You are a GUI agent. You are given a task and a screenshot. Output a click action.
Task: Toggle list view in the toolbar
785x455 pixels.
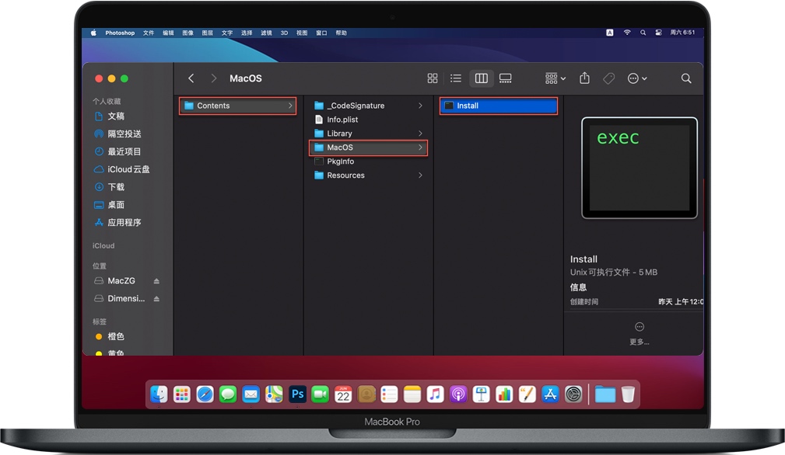(x=456, y=78)
